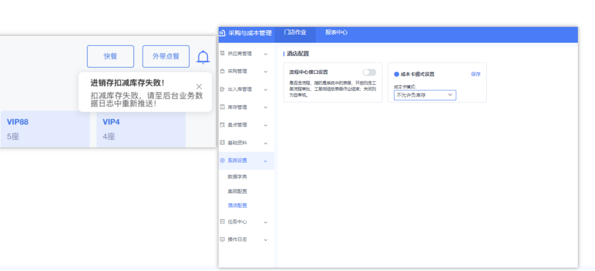
Task: Click the 外带点餐 button
Action: [166, 57]
